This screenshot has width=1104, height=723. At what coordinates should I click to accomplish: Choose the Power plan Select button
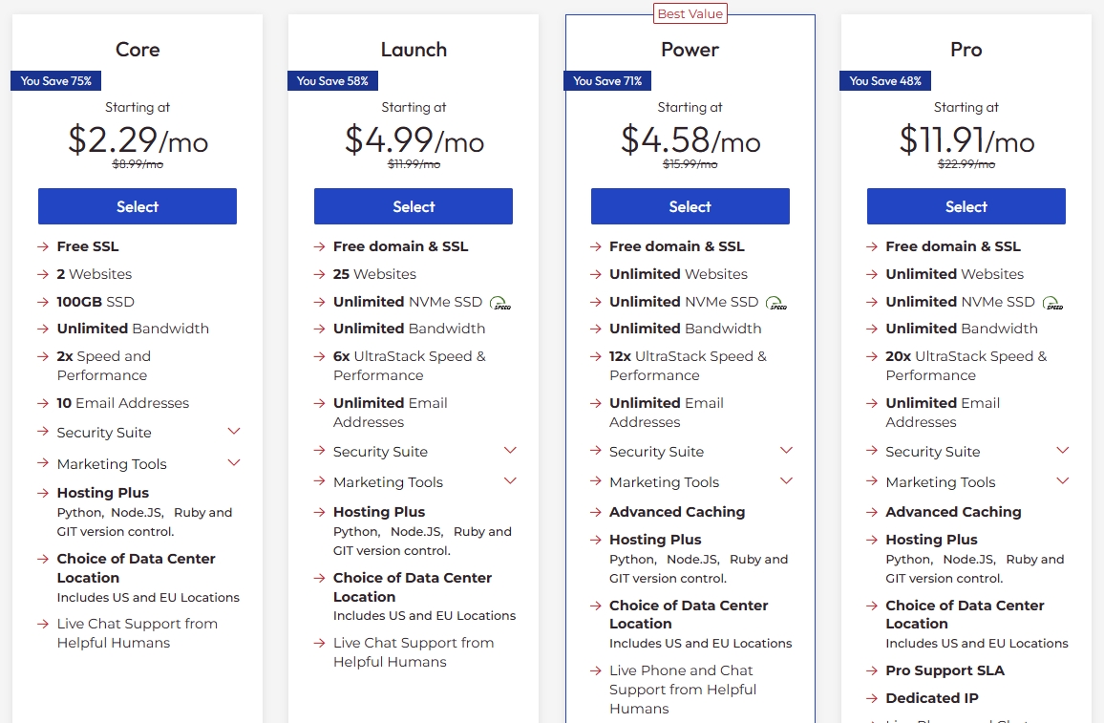pyautogui.click(x=690, y=206)
